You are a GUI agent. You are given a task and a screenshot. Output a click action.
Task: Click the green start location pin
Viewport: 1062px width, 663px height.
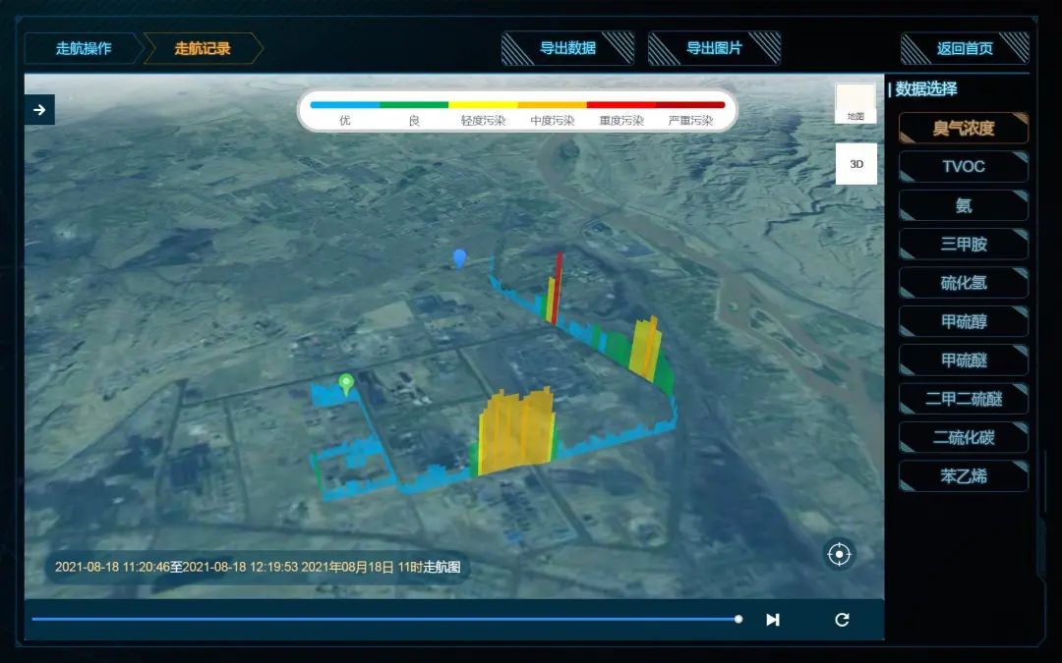coord(345,383)
